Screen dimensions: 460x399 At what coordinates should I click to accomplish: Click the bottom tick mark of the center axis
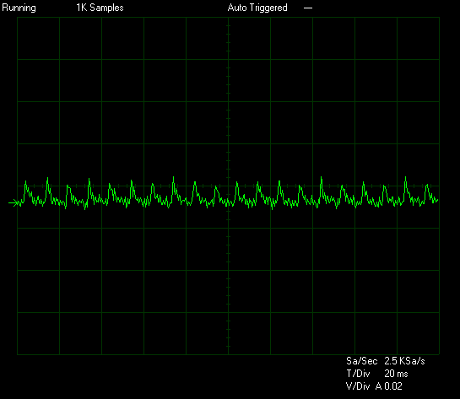pos(228,347)
